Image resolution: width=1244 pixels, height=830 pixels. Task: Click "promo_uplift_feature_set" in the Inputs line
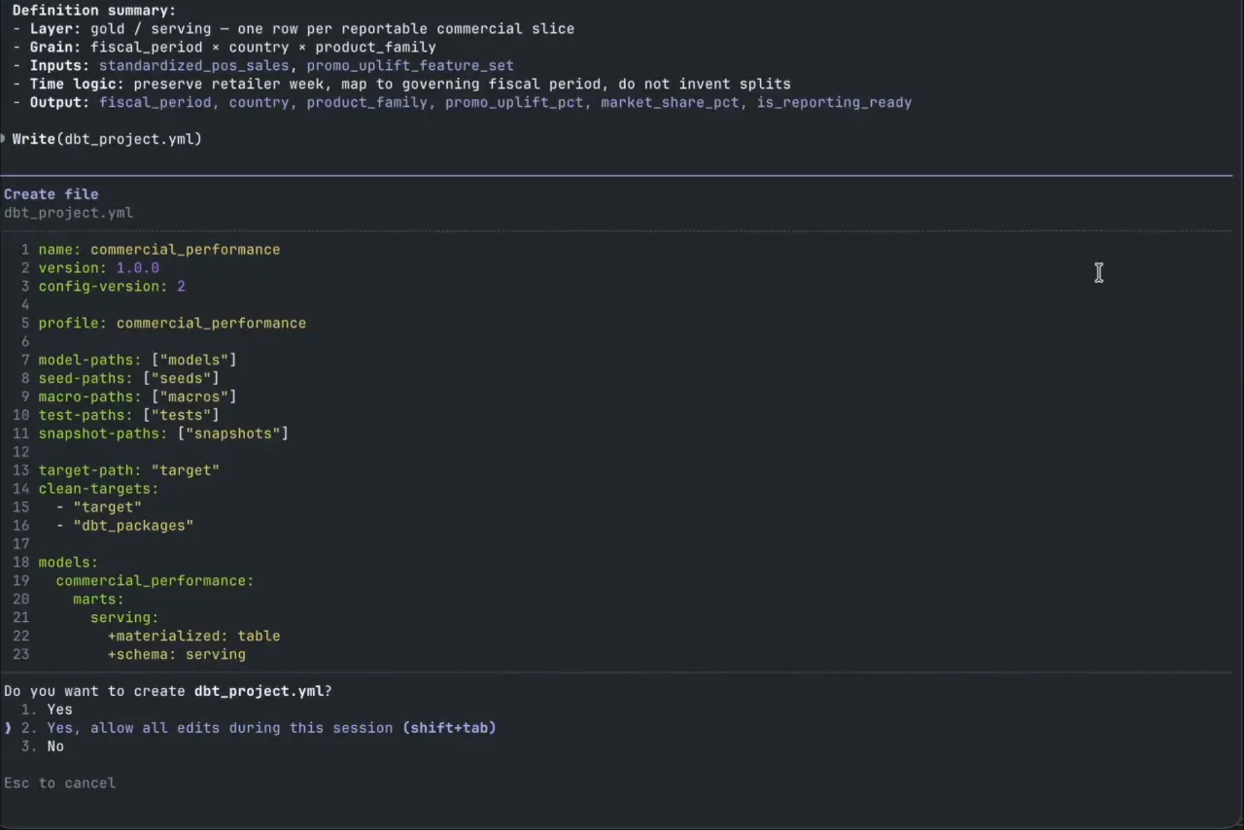410,65
